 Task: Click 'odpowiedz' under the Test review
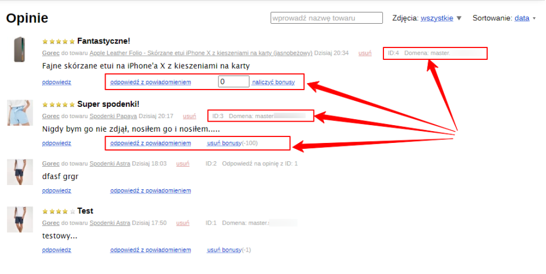(56, 250)
